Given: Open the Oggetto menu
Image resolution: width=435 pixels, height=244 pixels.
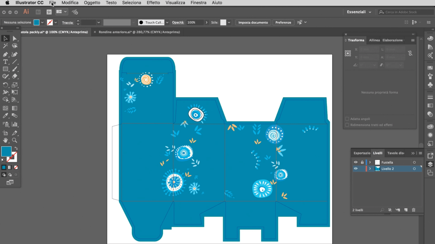Looking at the screenshot, I should click(x=92, y=3).
